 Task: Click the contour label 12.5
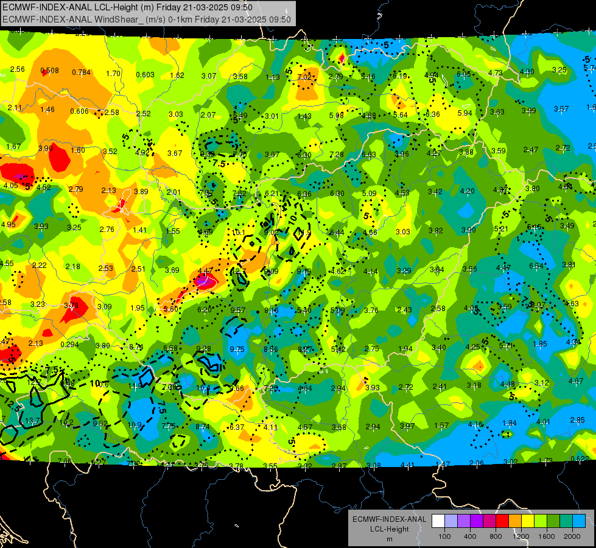[x=13, y=404]
